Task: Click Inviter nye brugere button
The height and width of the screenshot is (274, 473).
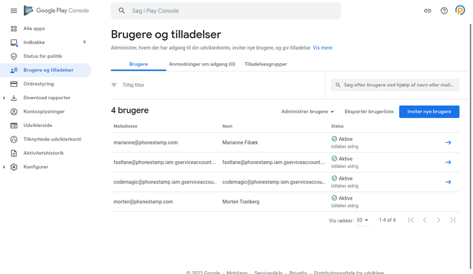Action: [429, 112]
